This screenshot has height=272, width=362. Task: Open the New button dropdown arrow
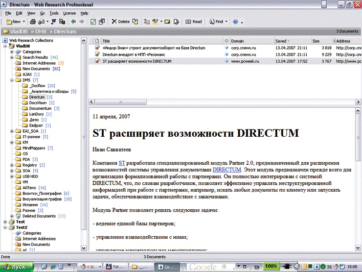coord(24,22)
